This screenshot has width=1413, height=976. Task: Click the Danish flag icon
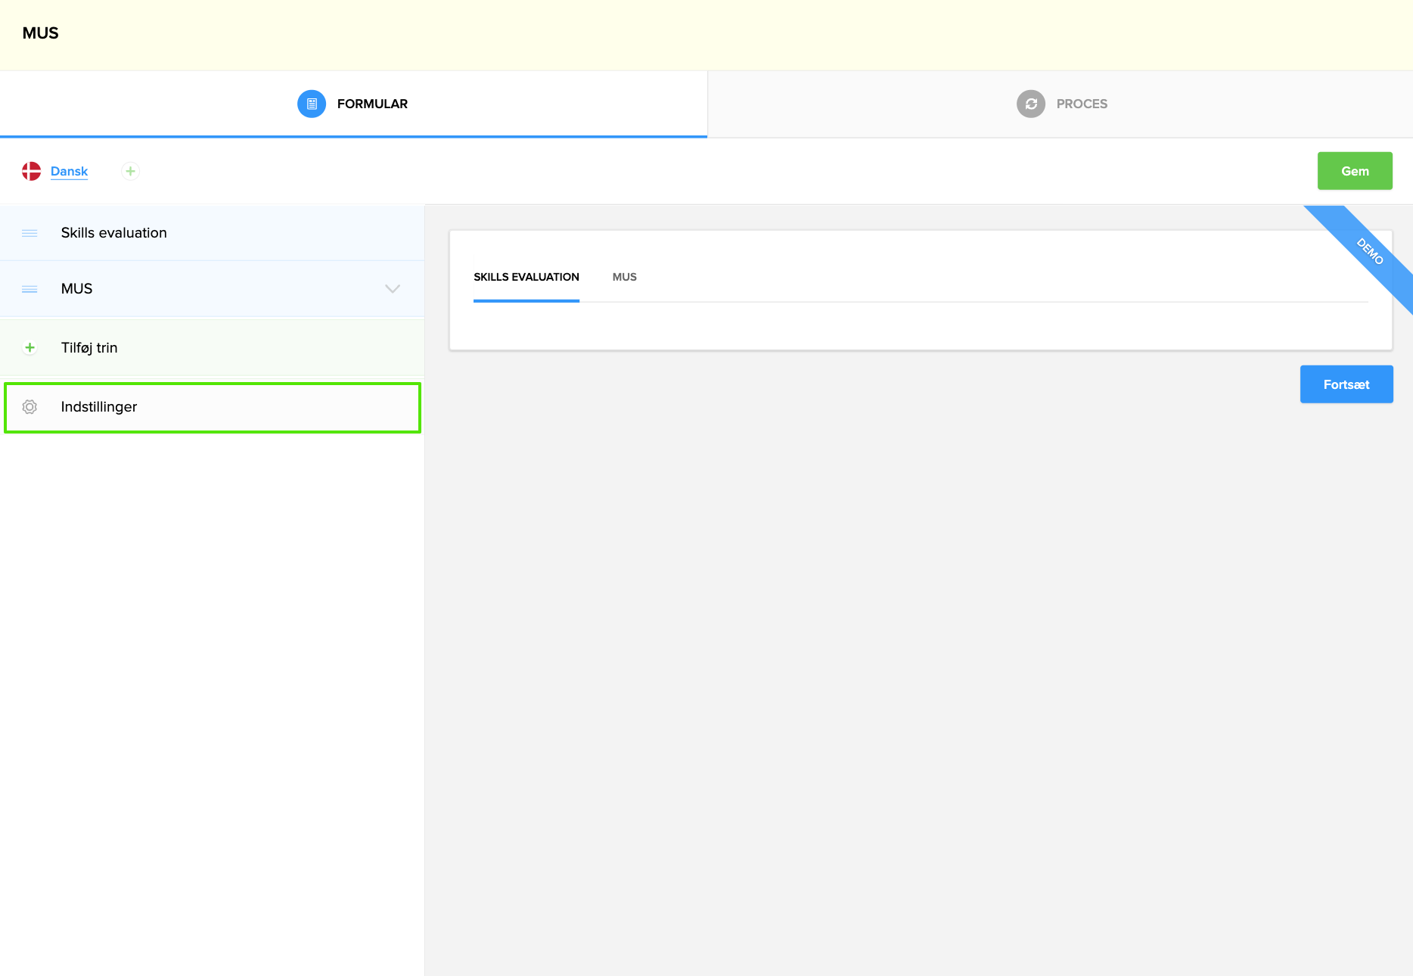coord(31,171)
